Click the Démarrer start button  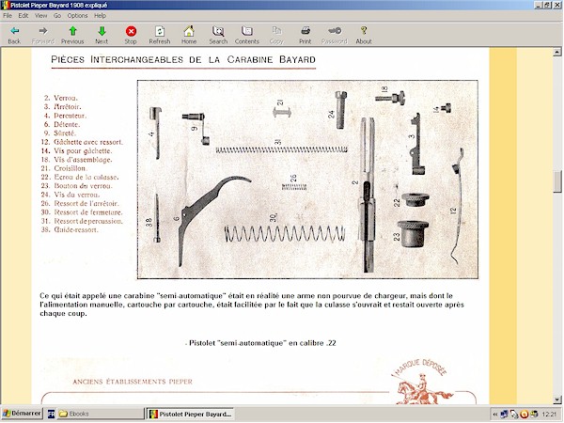(22, 414)
